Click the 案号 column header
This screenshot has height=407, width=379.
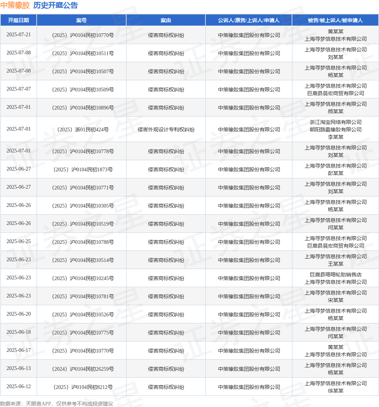tap(81, 20)
